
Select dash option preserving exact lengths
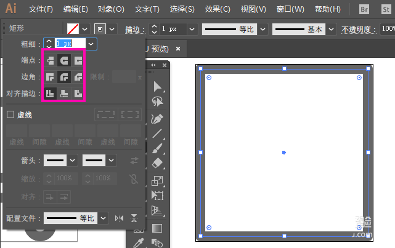tap(106, 114)
